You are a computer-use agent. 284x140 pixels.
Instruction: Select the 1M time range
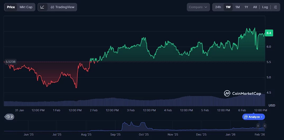(x=238, y=7)
